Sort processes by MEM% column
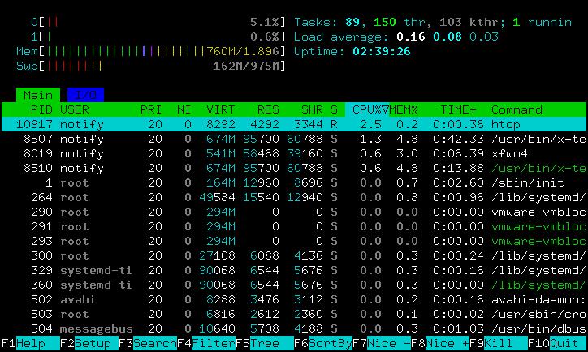Image resolution: width=588 pixels, height=352 pixels. [x=404, y=109]
